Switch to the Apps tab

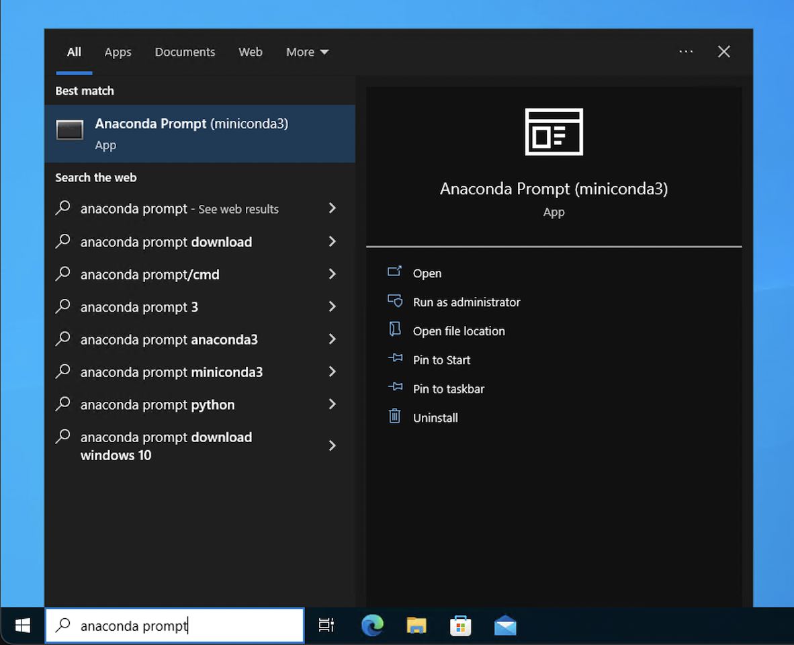(x=118, y=52)
